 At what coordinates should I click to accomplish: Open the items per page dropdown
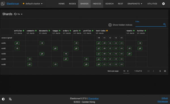126,71
